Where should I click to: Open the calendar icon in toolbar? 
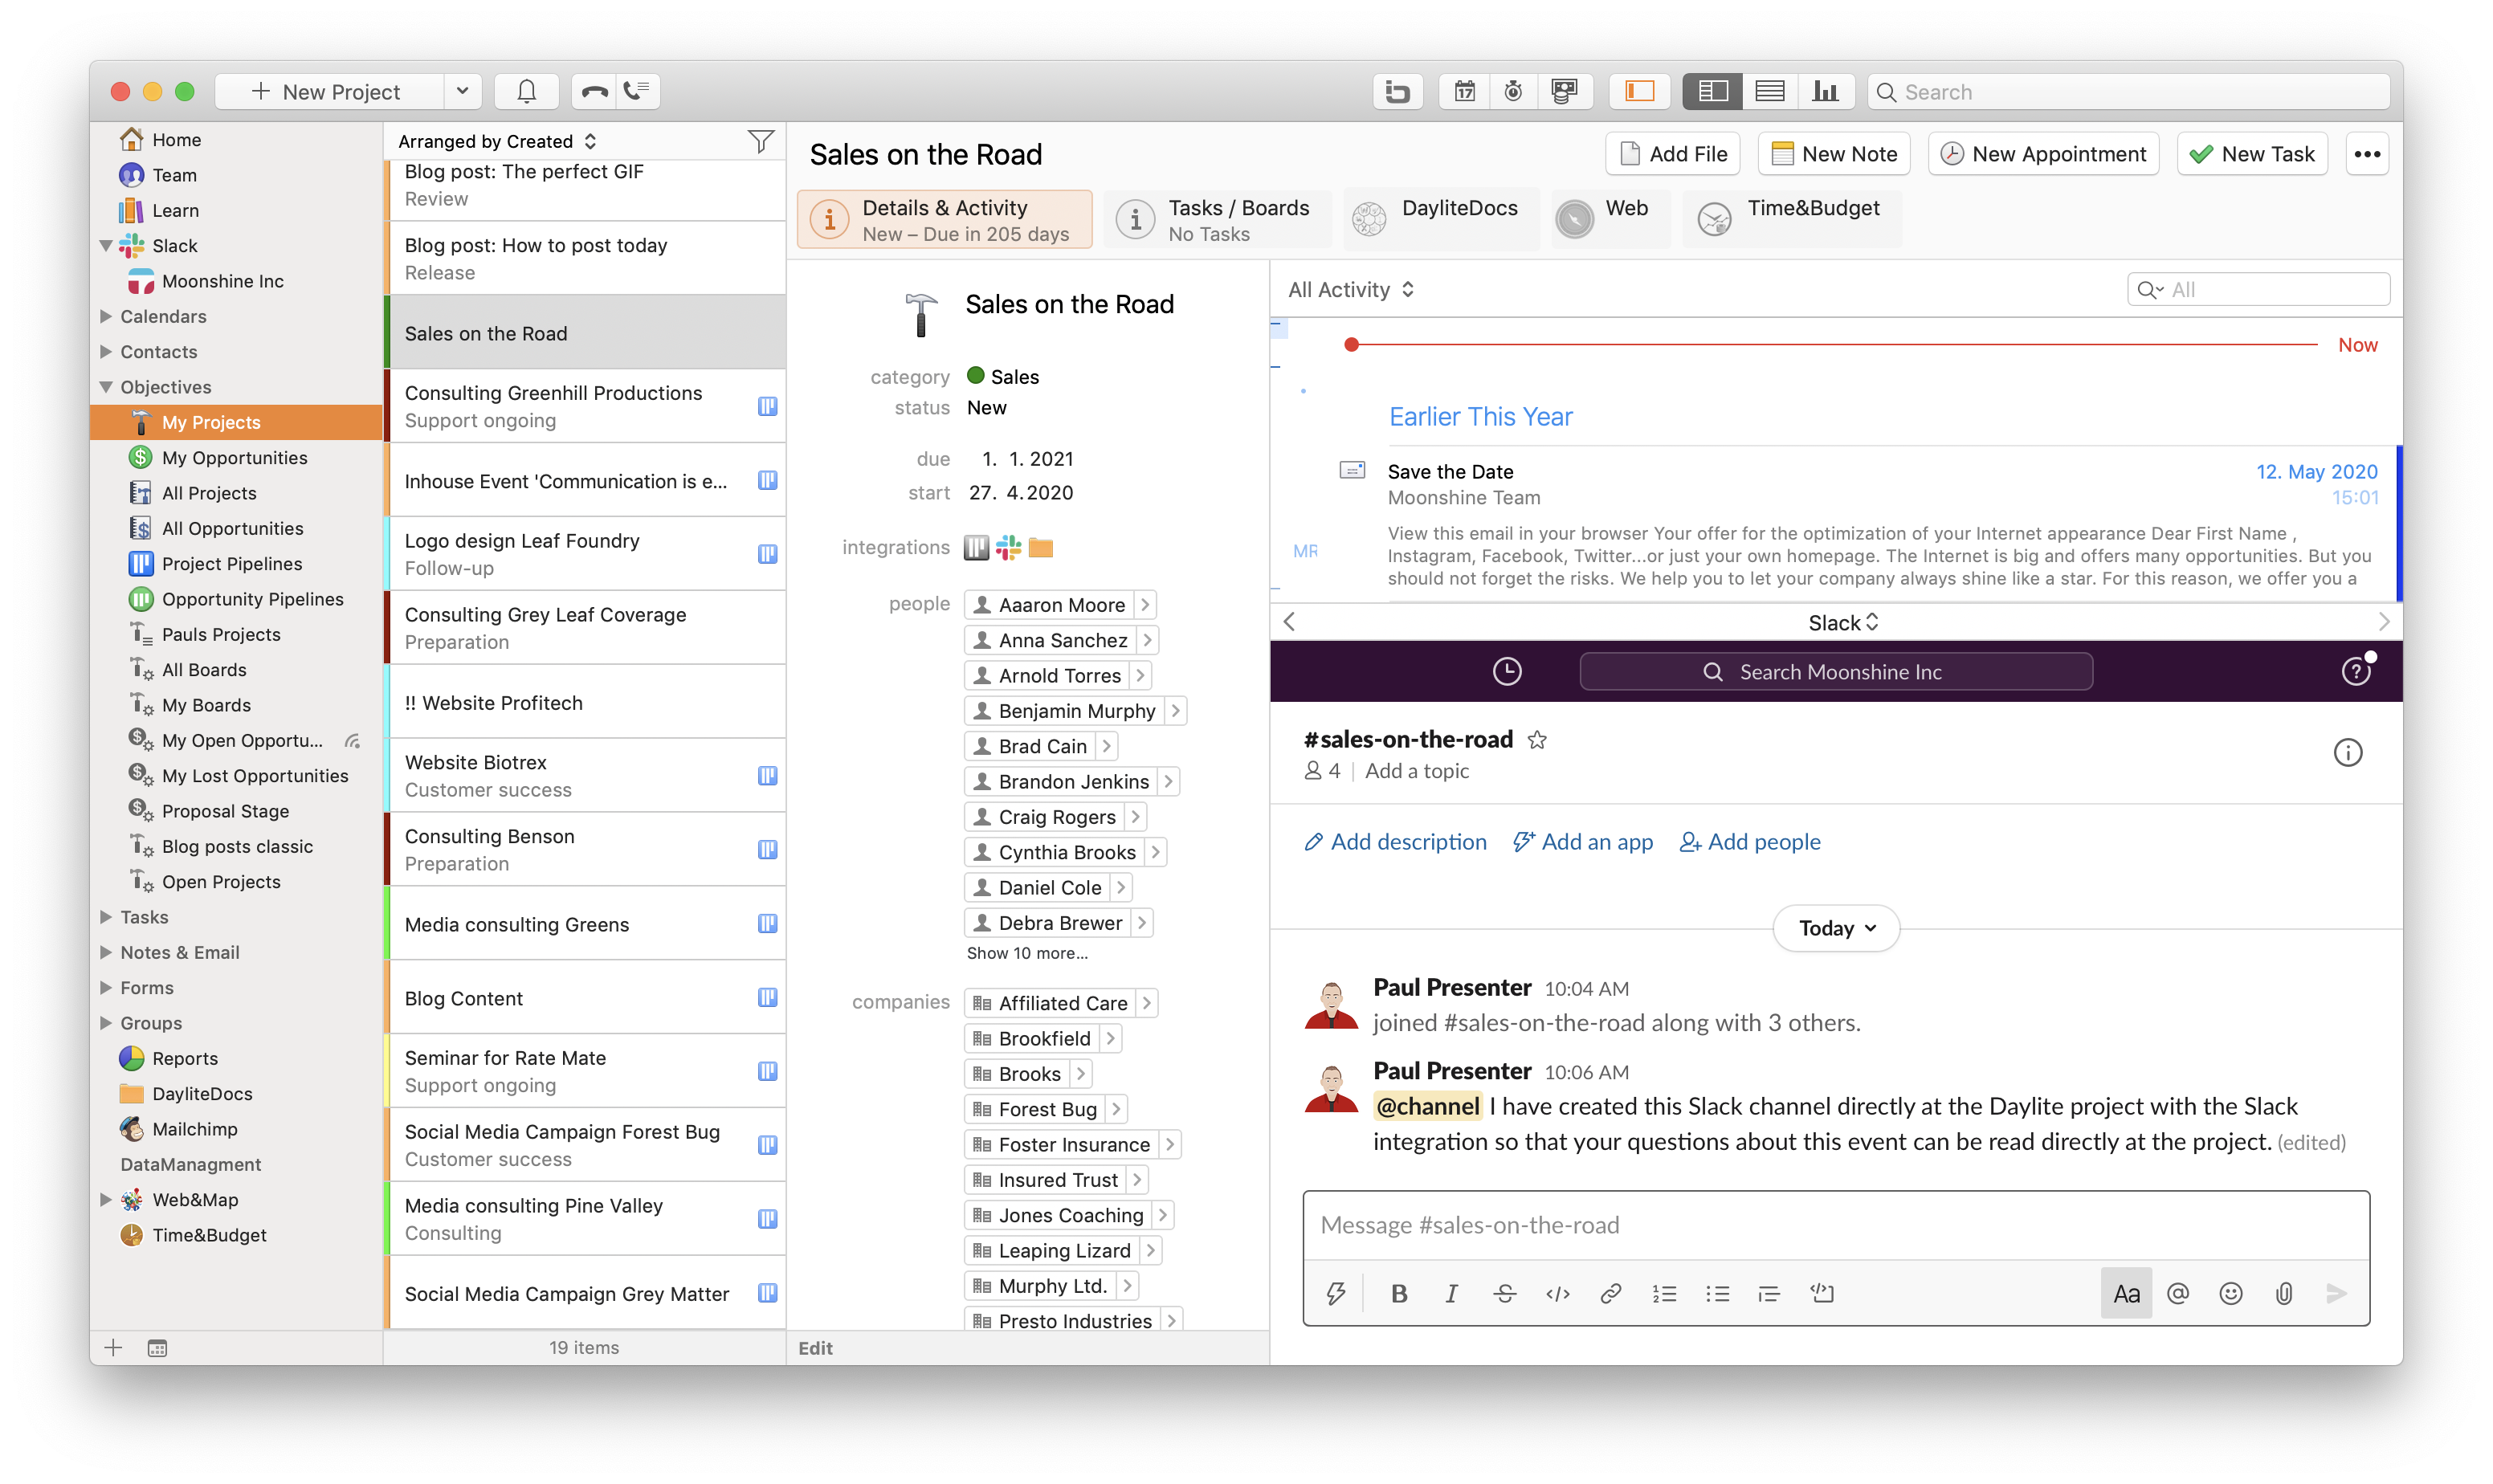[x=1464, y=91]
